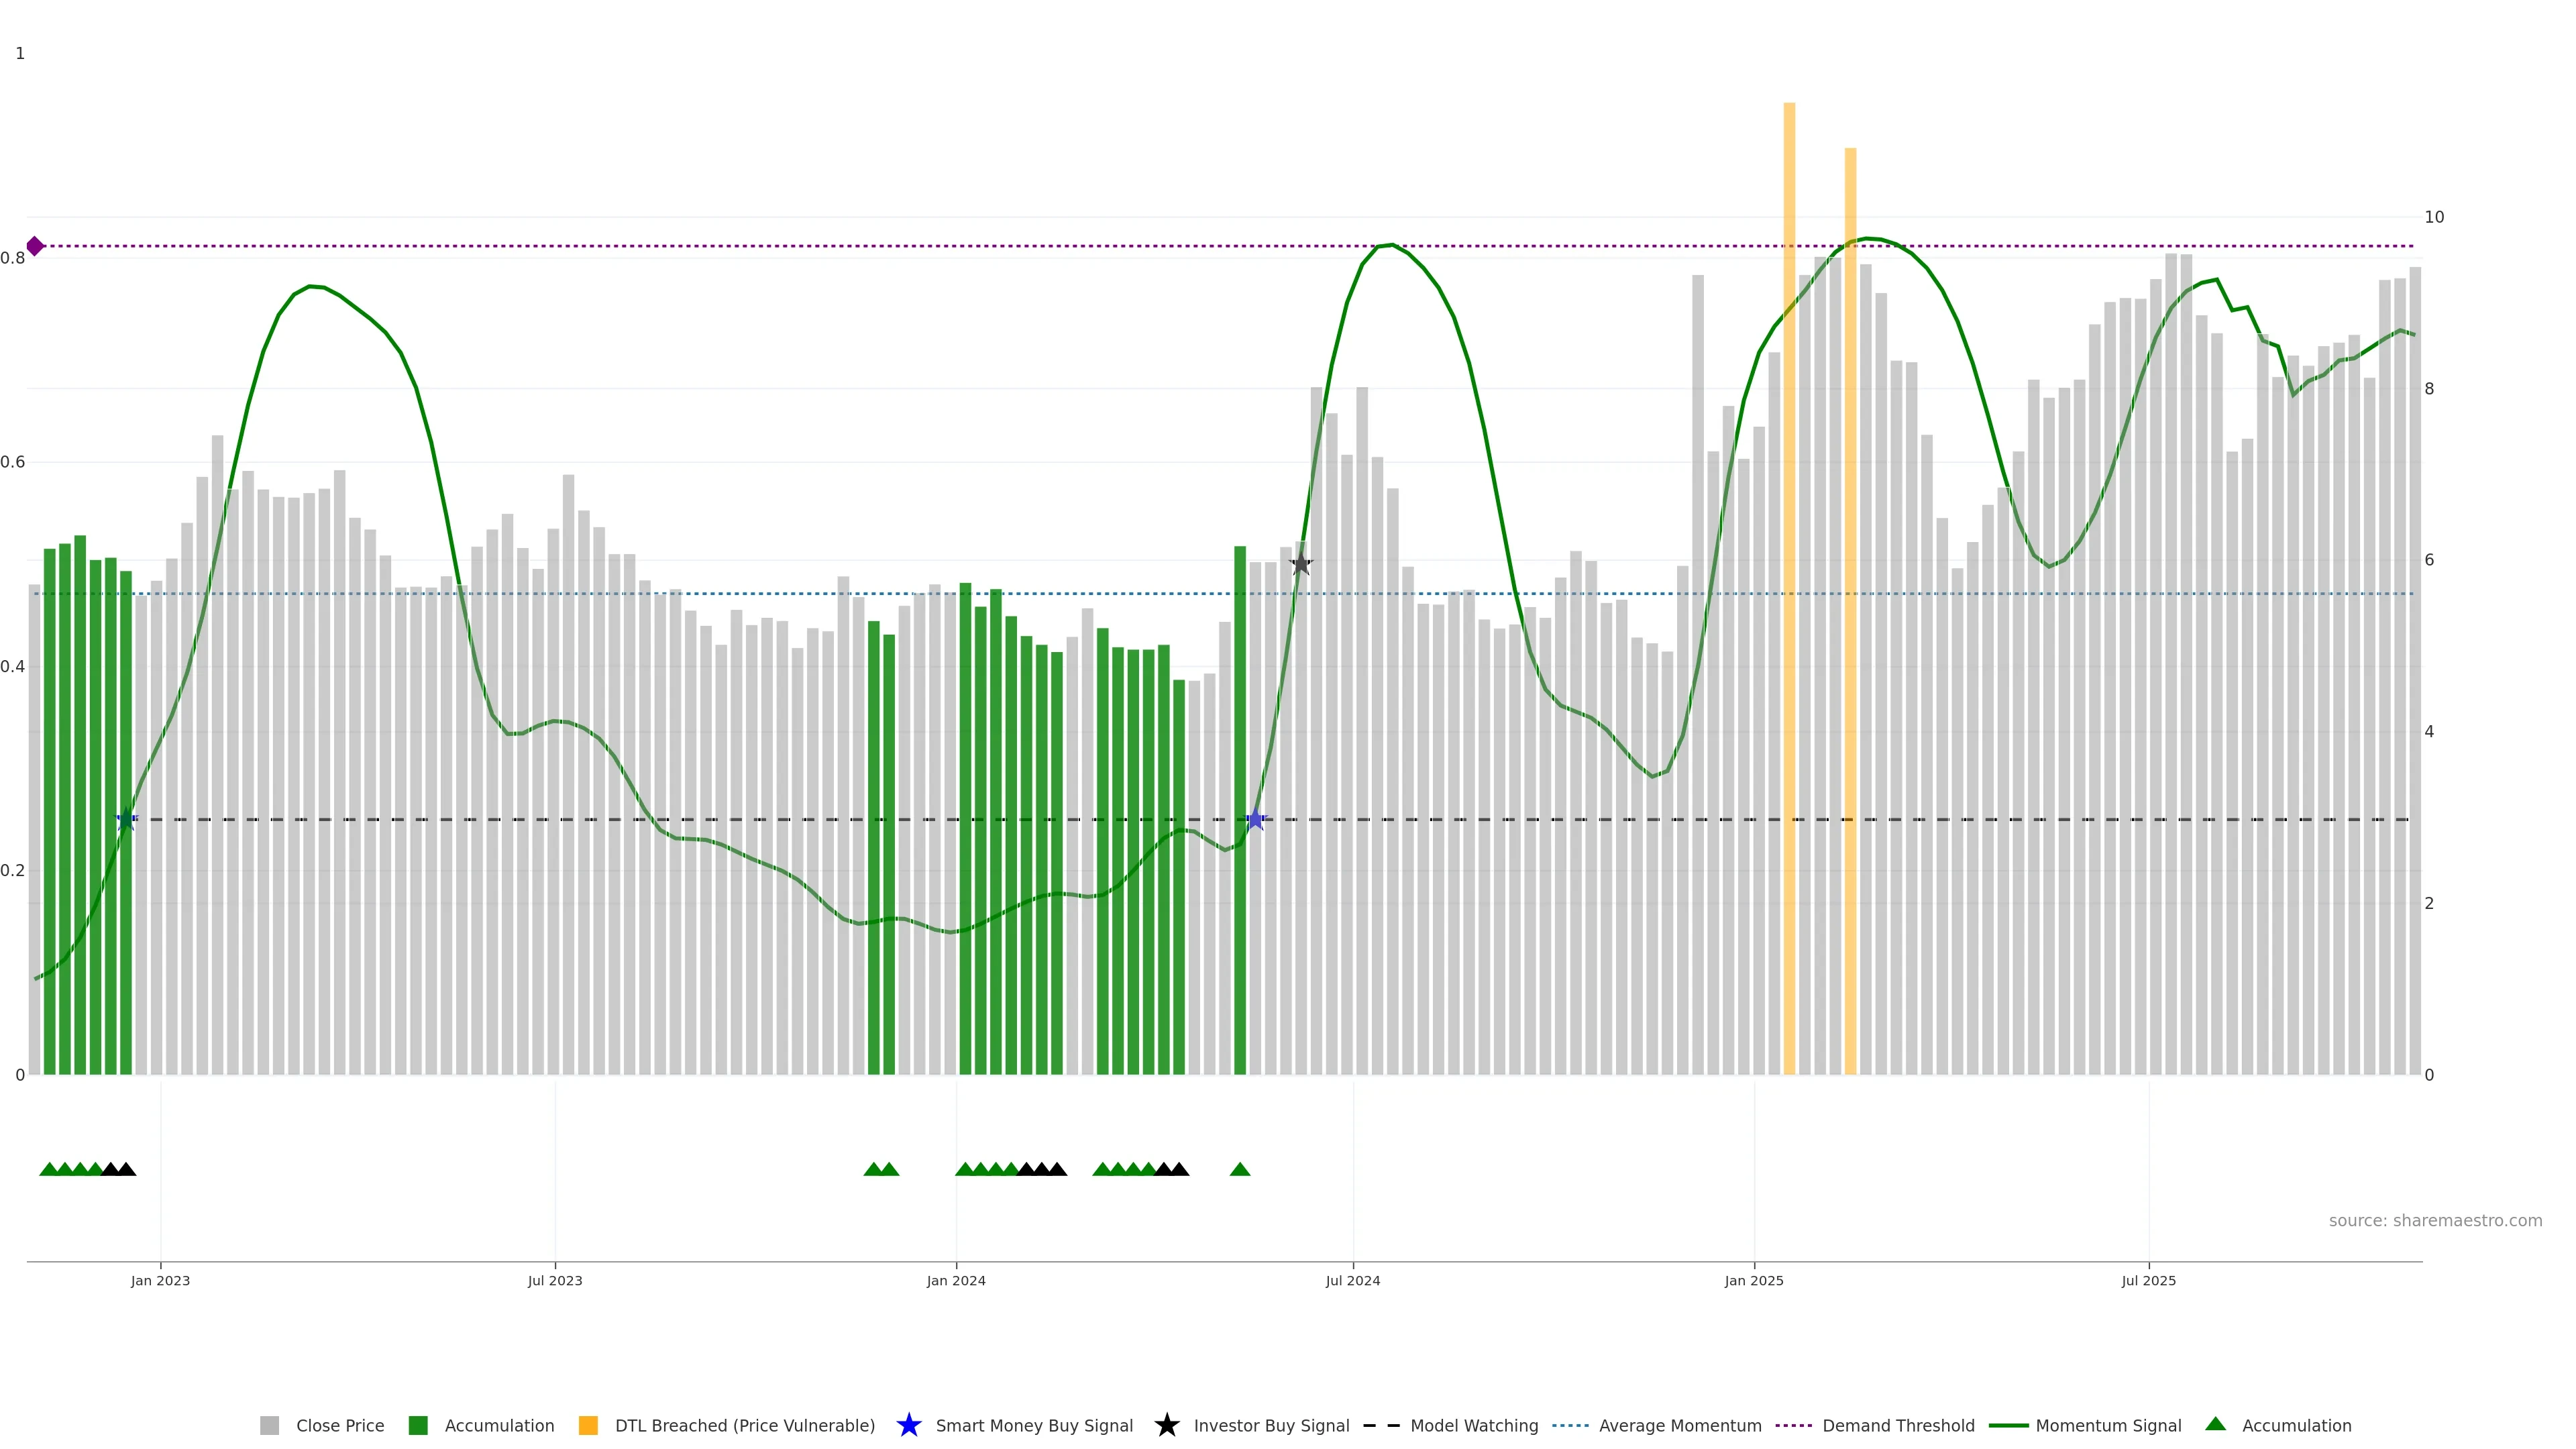Screen dimensions: 2576x1449
Task: Click the black Investor Buy star on chart
Action: click(1300, 564)
